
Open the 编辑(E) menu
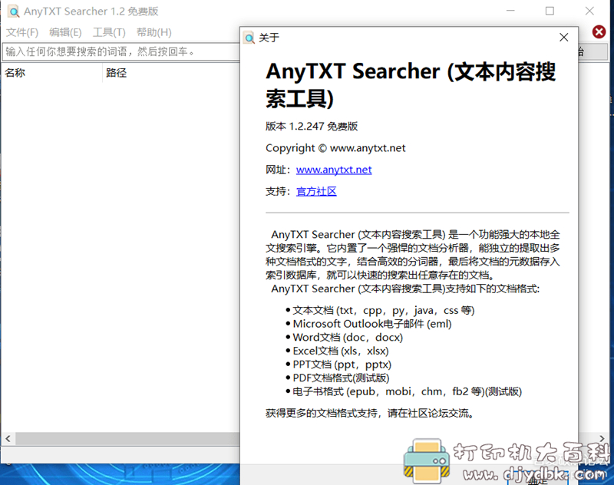point(65,32)
